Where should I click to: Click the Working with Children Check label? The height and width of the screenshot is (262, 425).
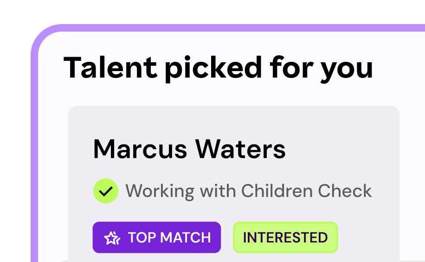[x=248, y=191]
